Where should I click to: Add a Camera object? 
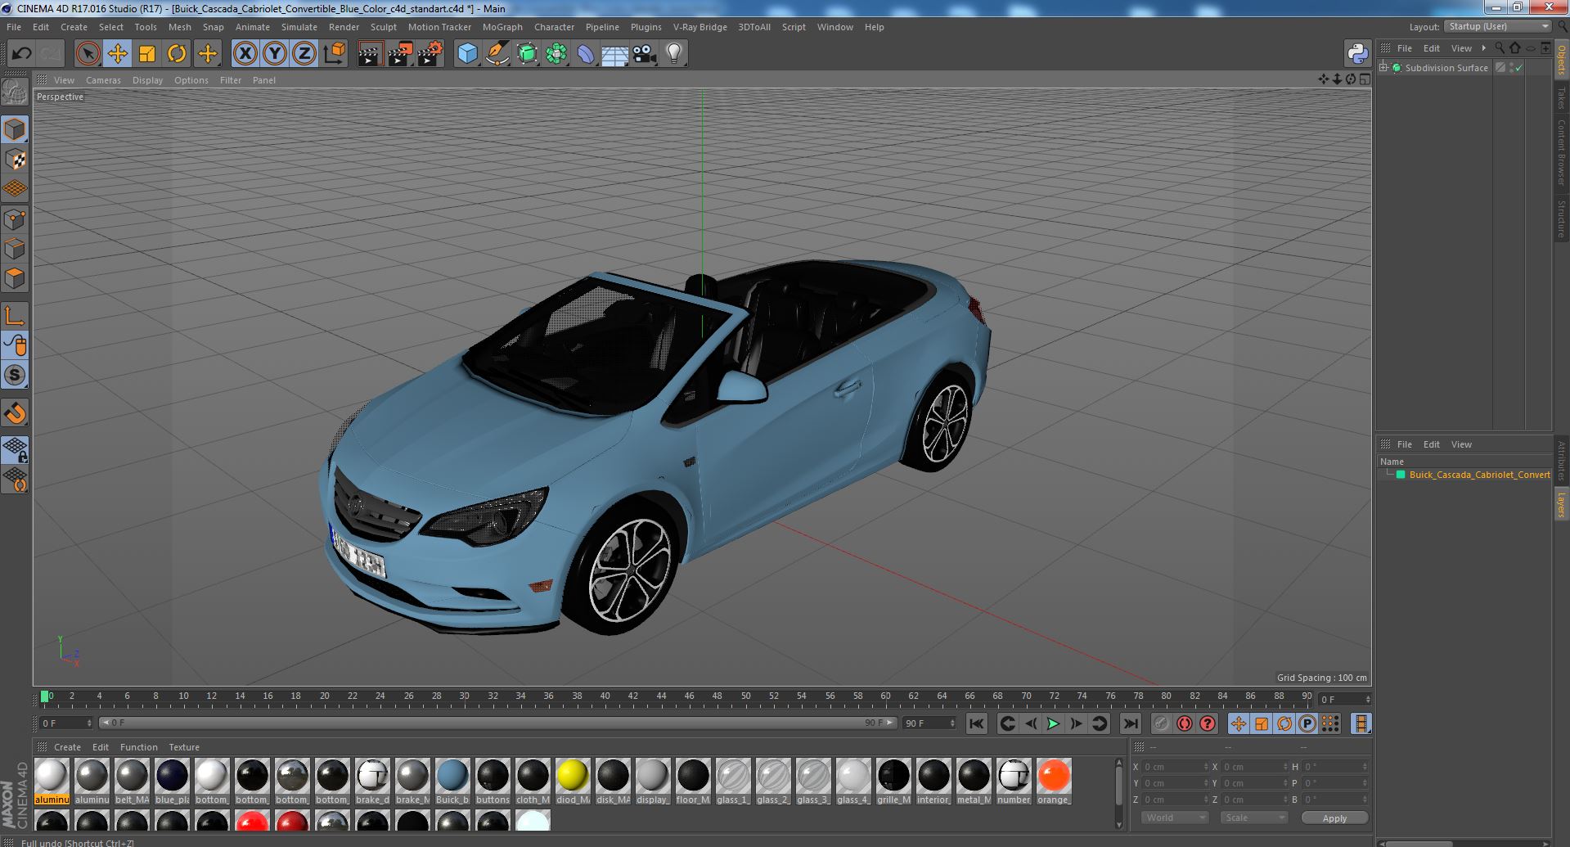(645, 54)
